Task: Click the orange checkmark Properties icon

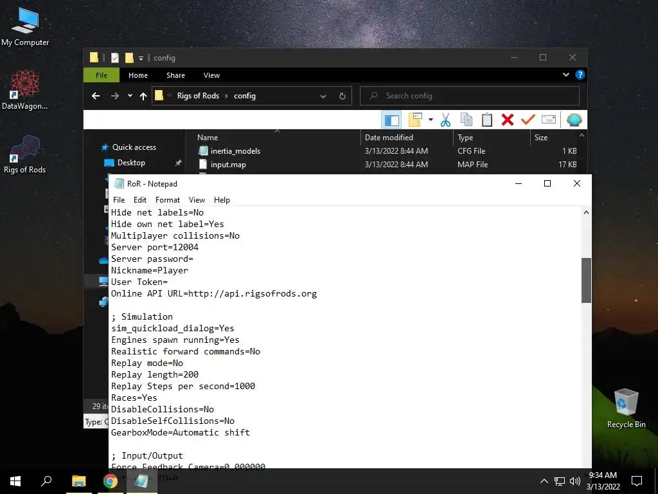Action: pos(528,120)
